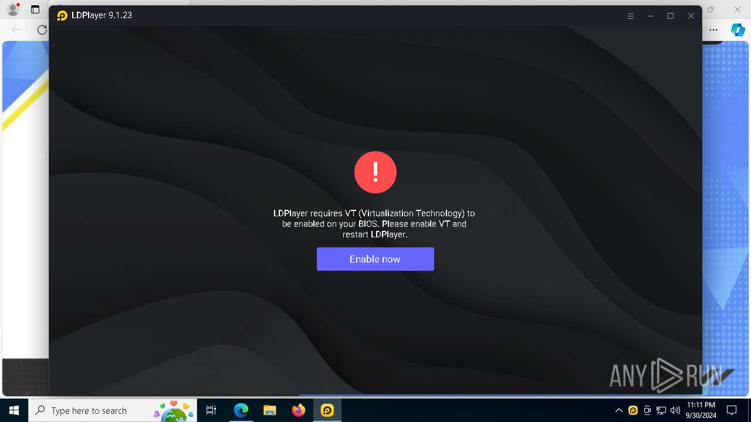
Task: Open Task View on taskbar
Action: [x=211, y=410]
